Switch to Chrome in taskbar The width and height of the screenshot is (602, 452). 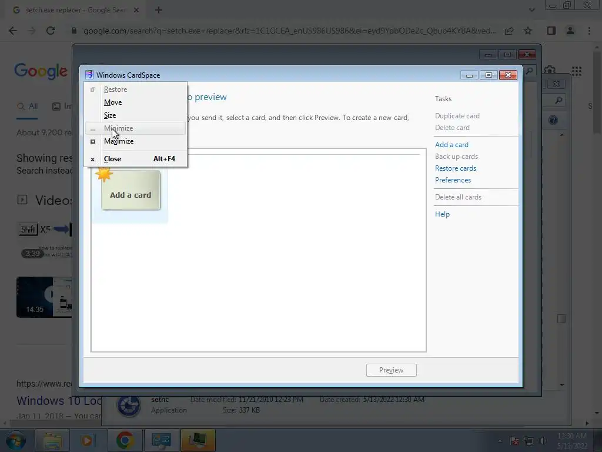tap(125, 440)
